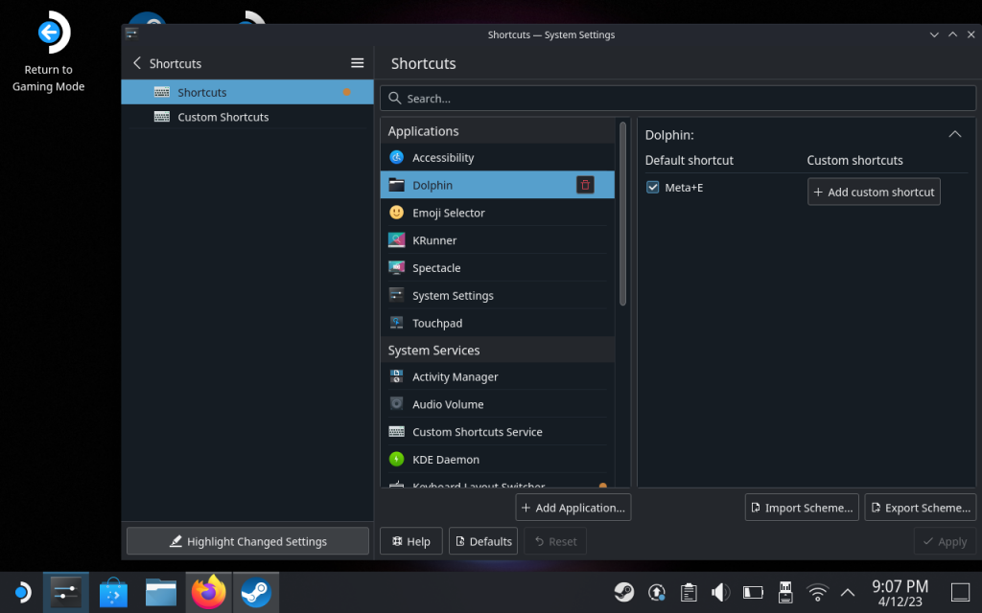This screenshot has width=982, height=613.
Task: Click Highlight Changed Settings button
Action: pyautogui.click(x=247, y=541)
